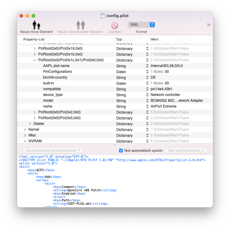Change type stepper for Pci(0x1b,0x0) row
The width and height of the screenshot is (230, 230).
(147, 54)
